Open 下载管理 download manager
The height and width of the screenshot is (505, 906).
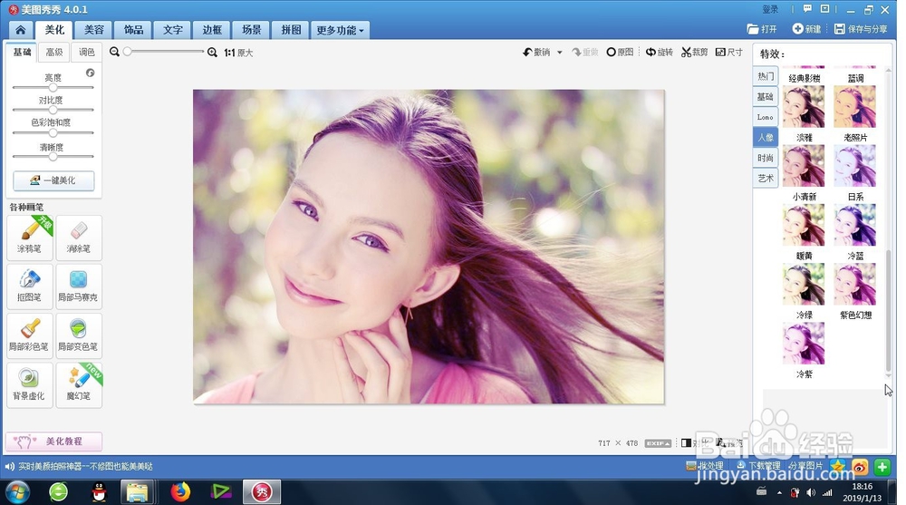tap(758, 466)
